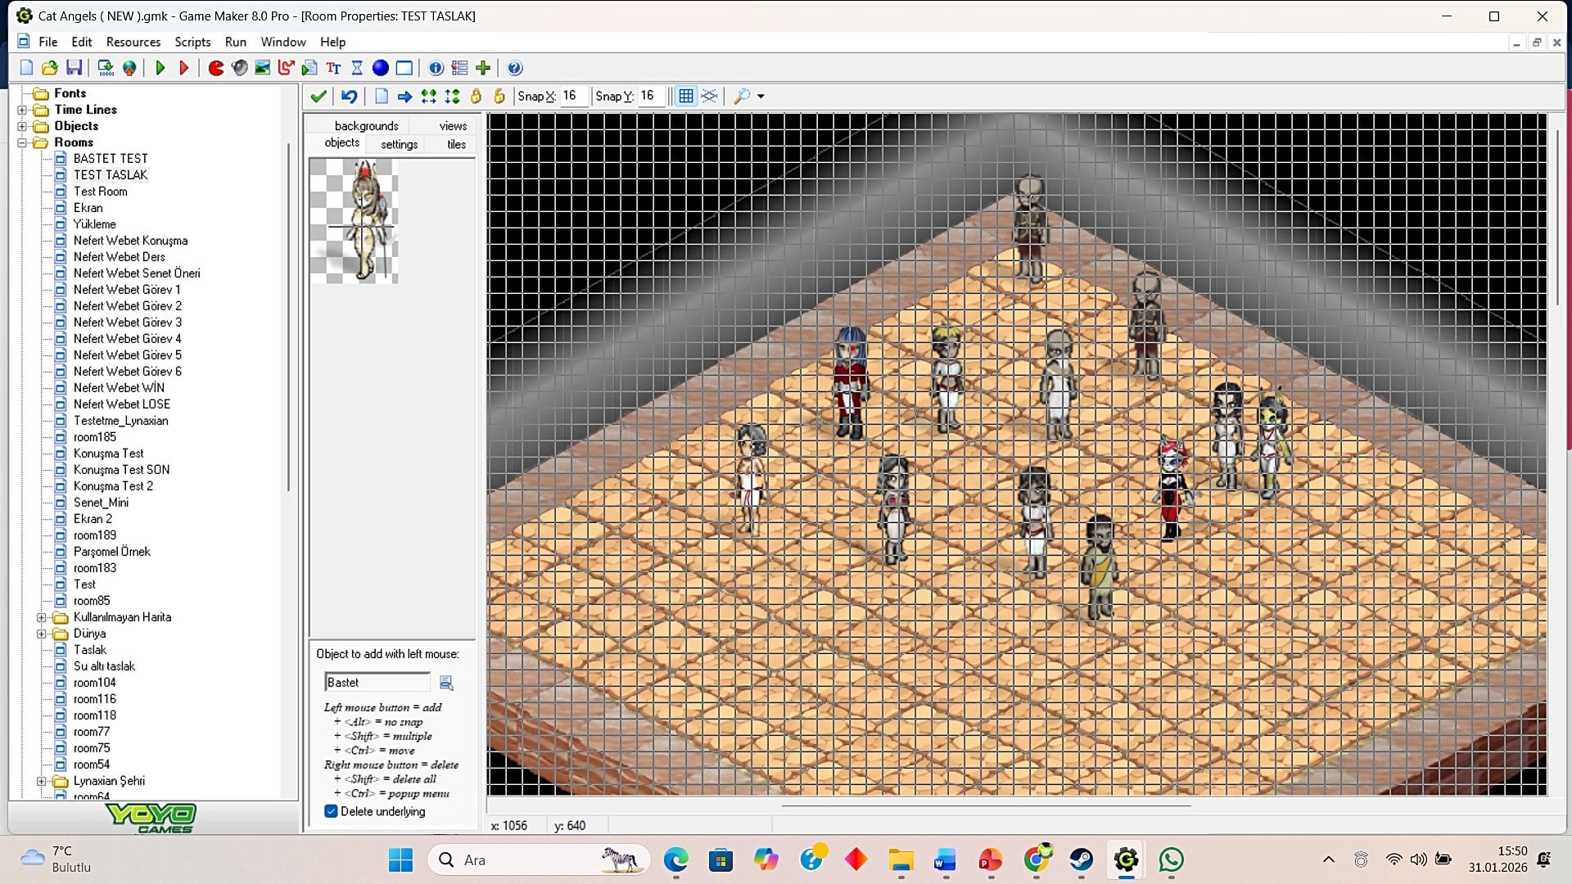Click the Snap X value field

coord(573,96)
